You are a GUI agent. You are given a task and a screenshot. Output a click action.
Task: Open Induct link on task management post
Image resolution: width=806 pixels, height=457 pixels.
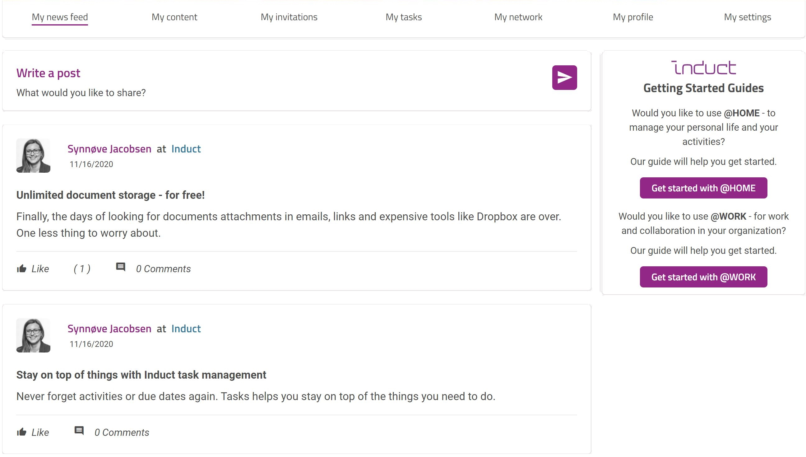(186, 329)
